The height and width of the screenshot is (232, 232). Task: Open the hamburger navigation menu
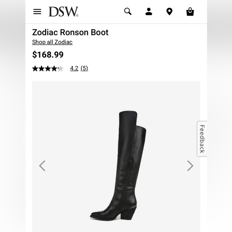click(x=37, y=12)
